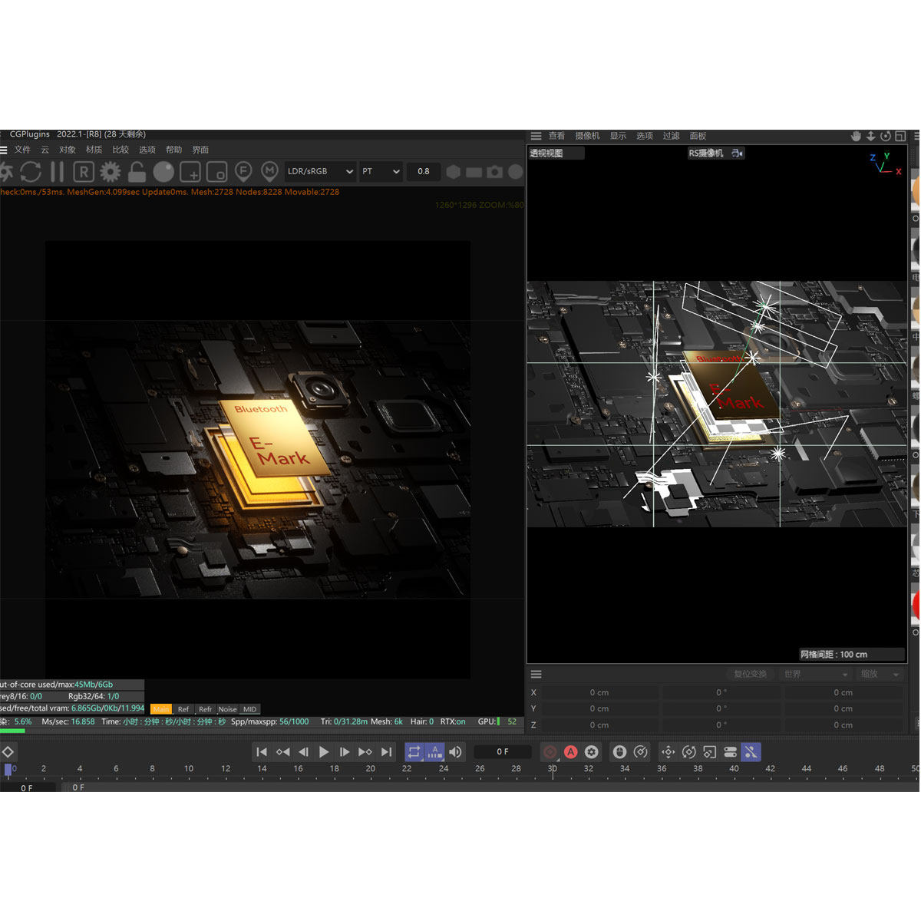921x921 pixels.
Task: Click the dolly arrows viewport icon
Action: (871, 136)
